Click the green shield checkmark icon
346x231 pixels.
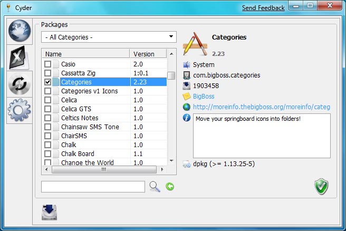(x=321, y=186)
